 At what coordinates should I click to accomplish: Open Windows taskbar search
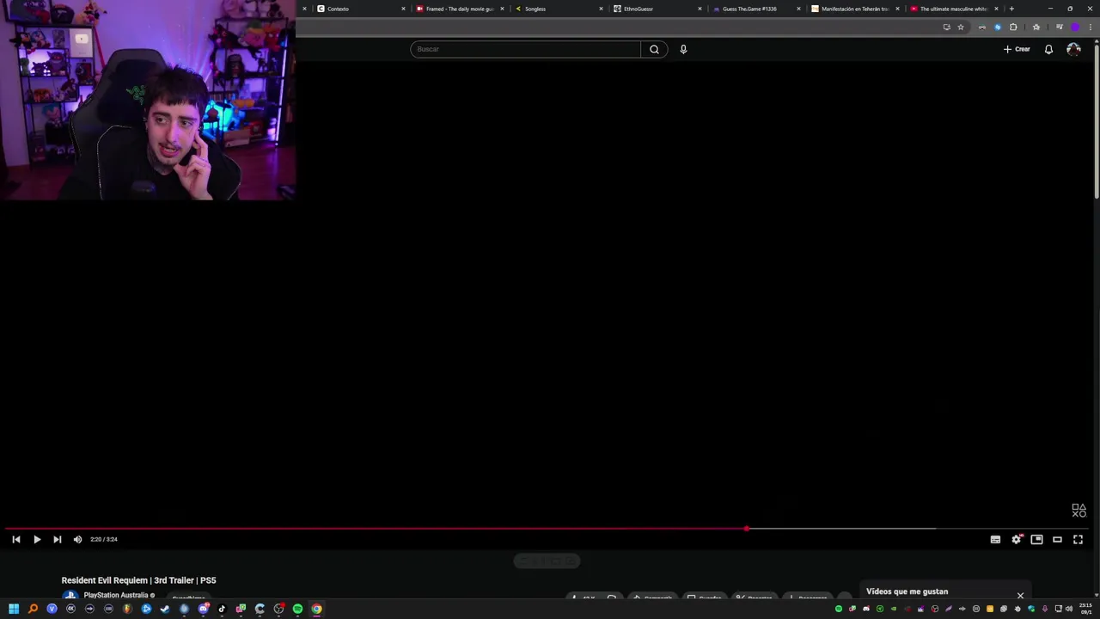[x=33, y=609]
